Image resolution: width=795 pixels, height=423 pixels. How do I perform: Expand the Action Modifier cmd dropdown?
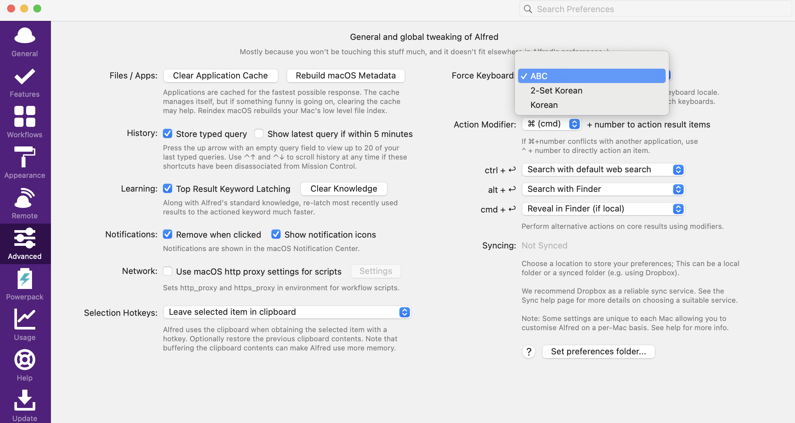(x=552, y=124)
